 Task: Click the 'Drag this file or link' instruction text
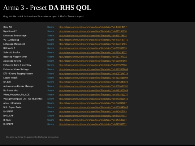pos(44,16)
